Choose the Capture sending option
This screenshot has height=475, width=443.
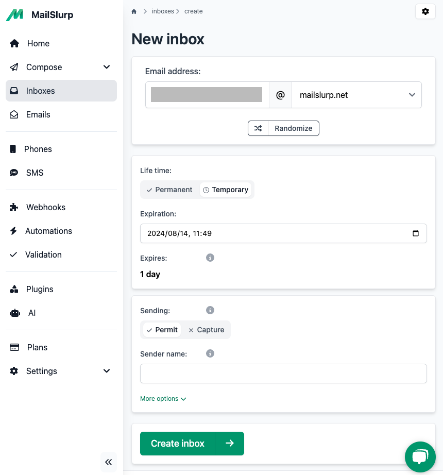click(x=207, y=330)
